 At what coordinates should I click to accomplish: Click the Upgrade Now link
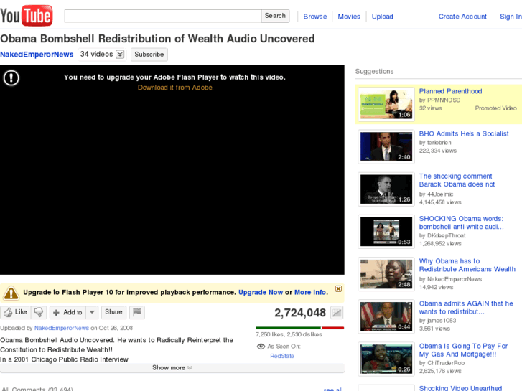coord(261,292)
